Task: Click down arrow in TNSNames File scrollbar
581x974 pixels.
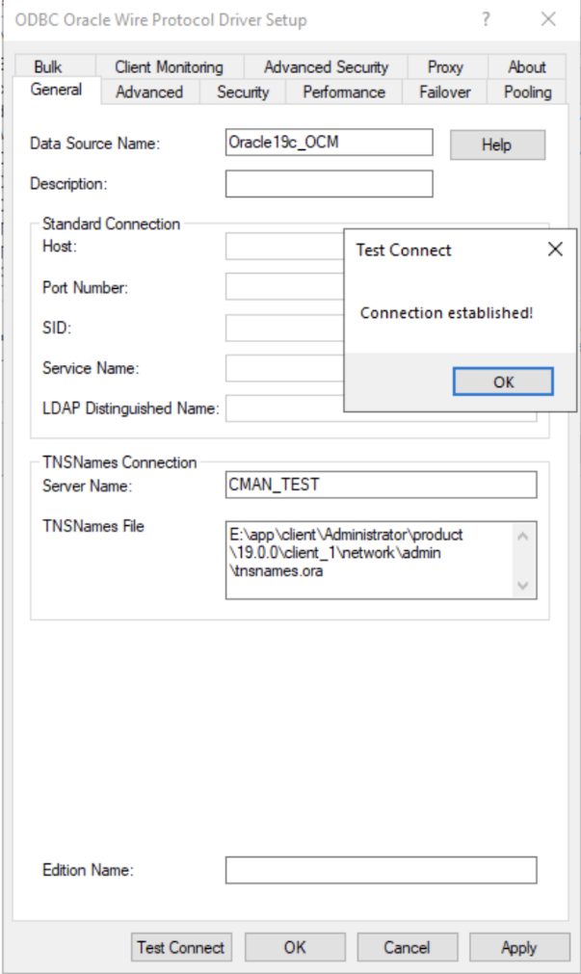Action: coord(523,586)
